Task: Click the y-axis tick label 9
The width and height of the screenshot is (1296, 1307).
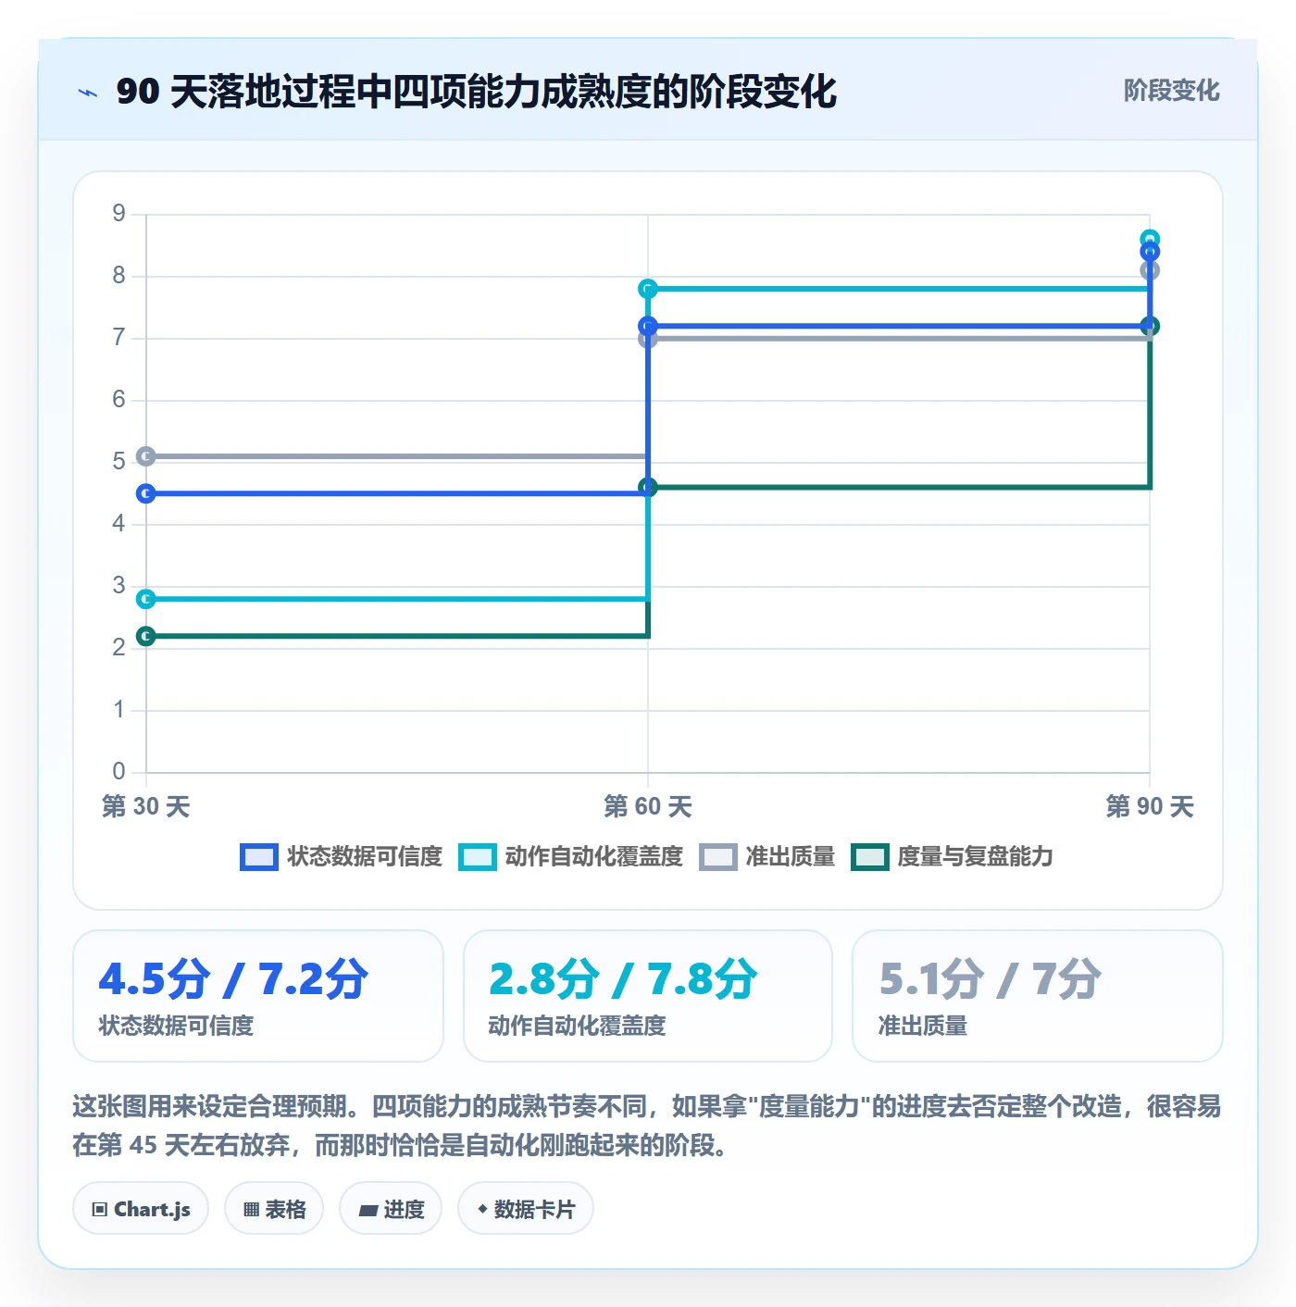Action: point(118,214)
